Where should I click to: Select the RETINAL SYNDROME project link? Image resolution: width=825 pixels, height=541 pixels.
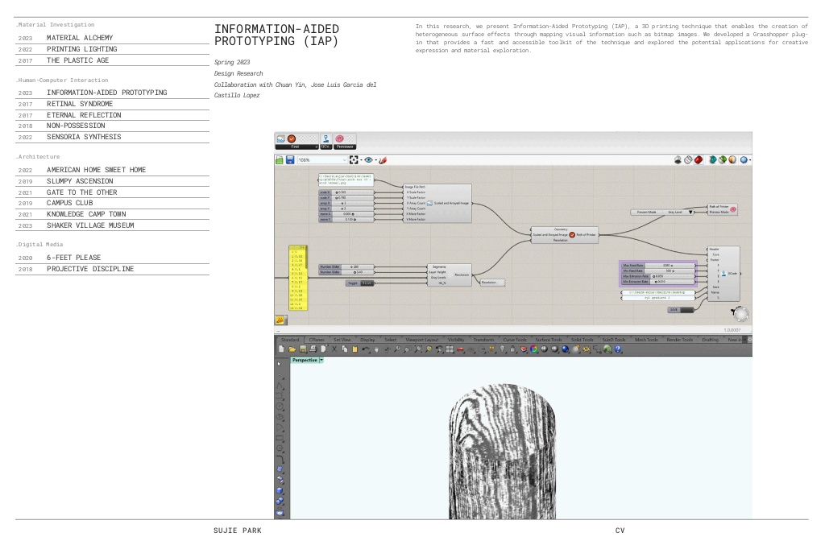pos(80,103)
